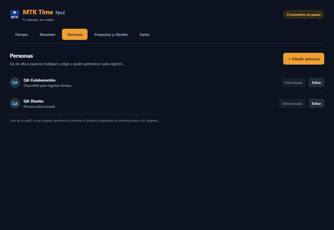The height and width of the screenshot is (230, 334).
Task: Edit the QA Colaboración person
Action: tap(316, 82)
